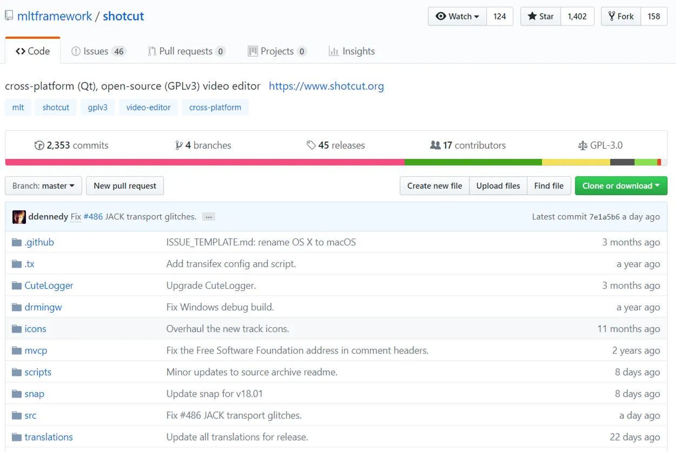Click the Create new file button

point(435,185)
